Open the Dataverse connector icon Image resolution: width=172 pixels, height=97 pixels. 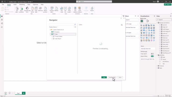coord(40,9)
